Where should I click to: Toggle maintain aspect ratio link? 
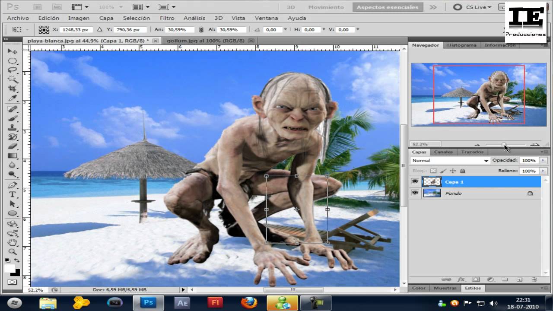[201, 30]
